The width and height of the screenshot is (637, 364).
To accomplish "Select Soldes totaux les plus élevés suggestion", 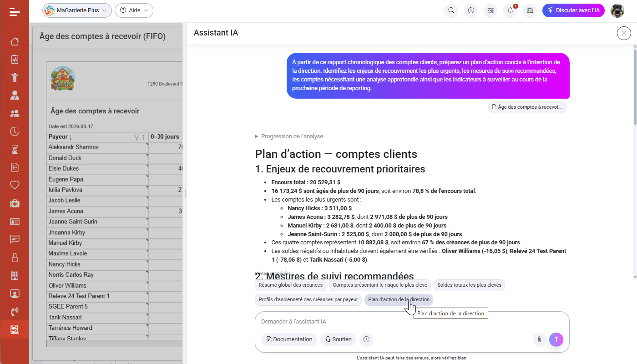I will click(469, 285).
